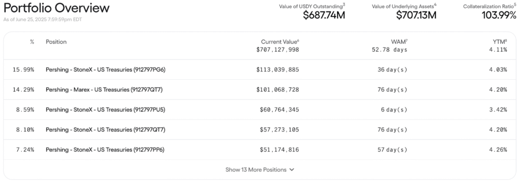This screenshot has height=184, width=522.
Task: Click the percent column header
Action: coord(32,42)
